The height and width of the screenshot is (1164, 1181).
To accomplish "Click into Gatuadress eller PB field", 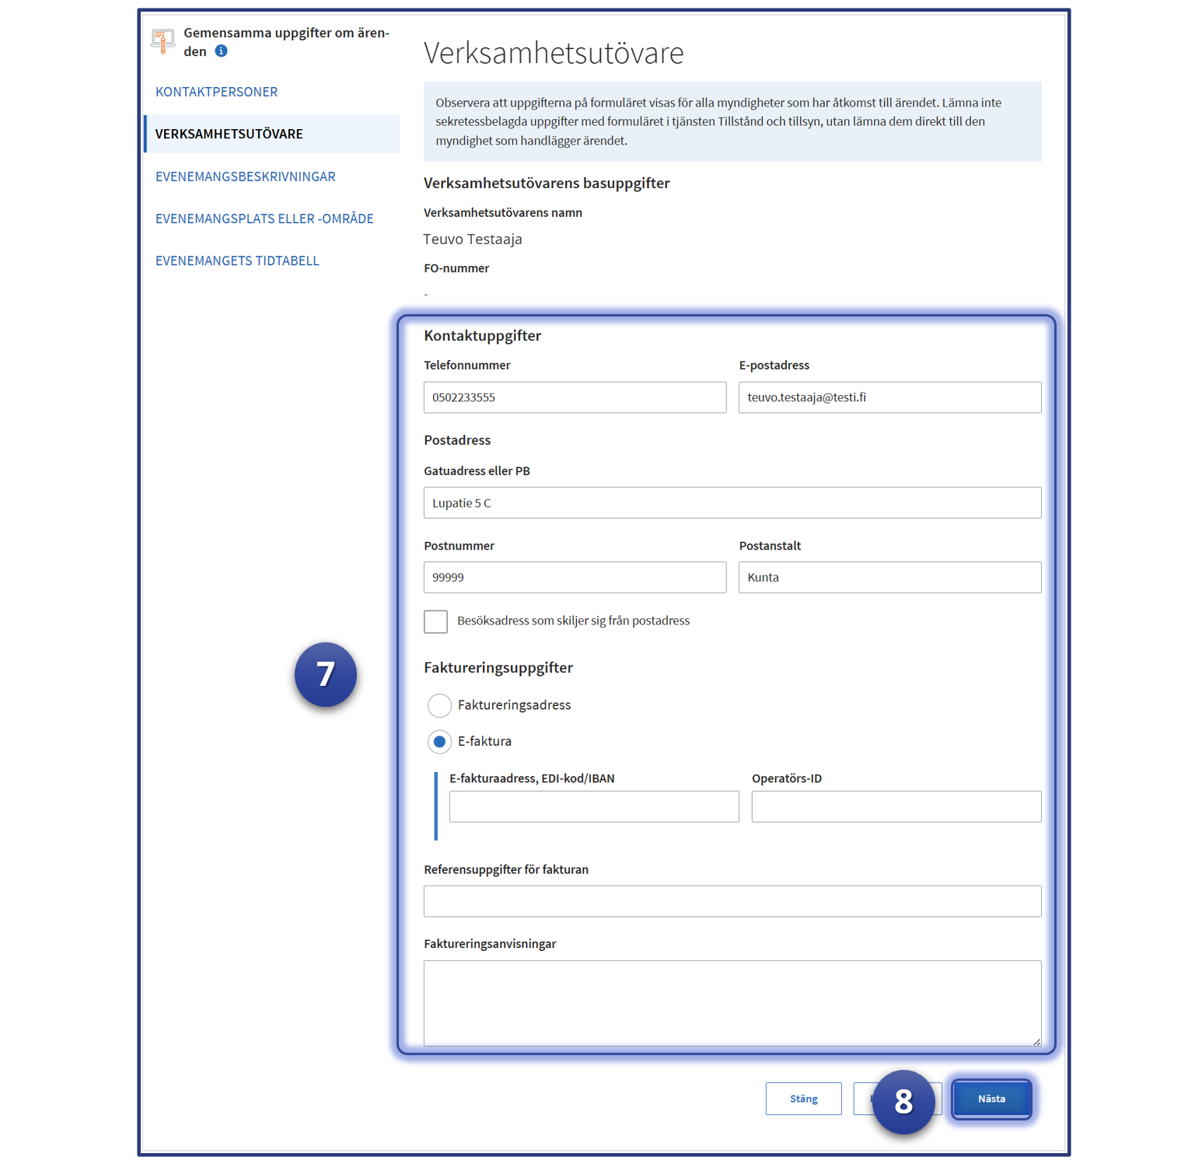I will tap(732, 503).
